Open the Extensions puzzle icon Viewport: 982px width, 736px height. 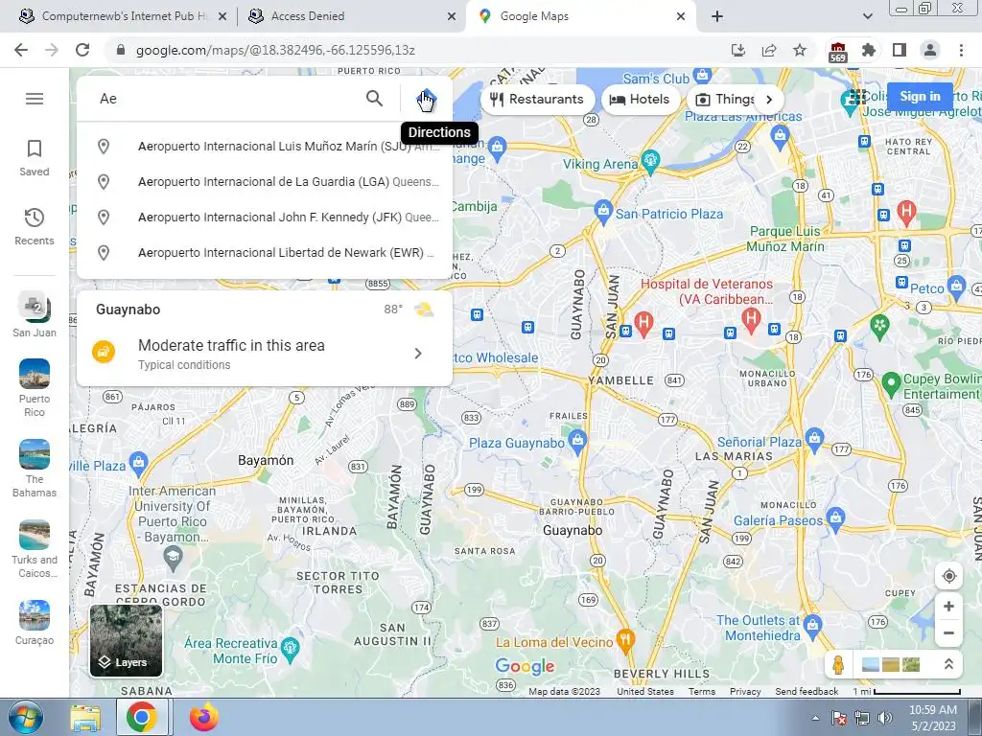click(868, 50)
